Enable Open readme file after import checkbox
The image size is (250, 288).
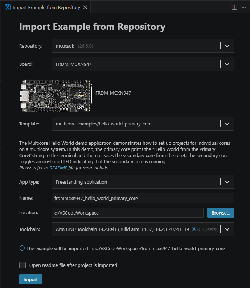tap(22, 265)
